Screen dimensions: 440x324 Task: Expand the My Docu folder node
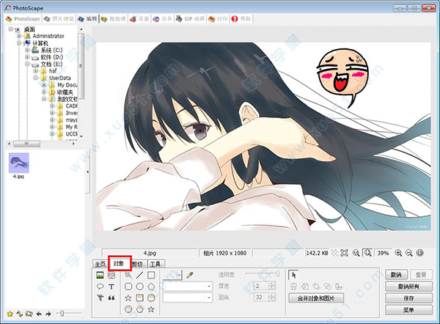point(44,85)
